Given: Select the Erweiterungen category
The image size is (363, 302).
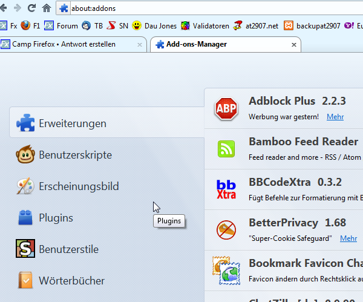Looking at the screenshot, I should coord(106,122).
